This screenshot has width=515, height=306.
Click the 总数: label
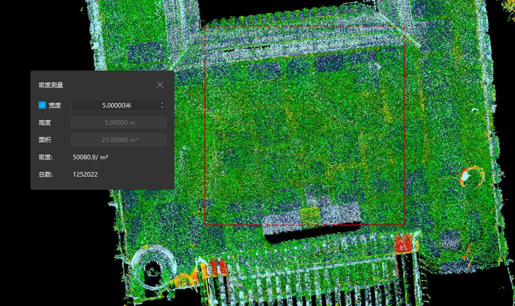pos(45,175)
